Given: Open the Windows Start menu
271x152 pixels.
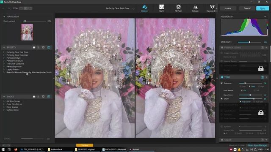Looking at the screenshot, I should pos(3,149).
